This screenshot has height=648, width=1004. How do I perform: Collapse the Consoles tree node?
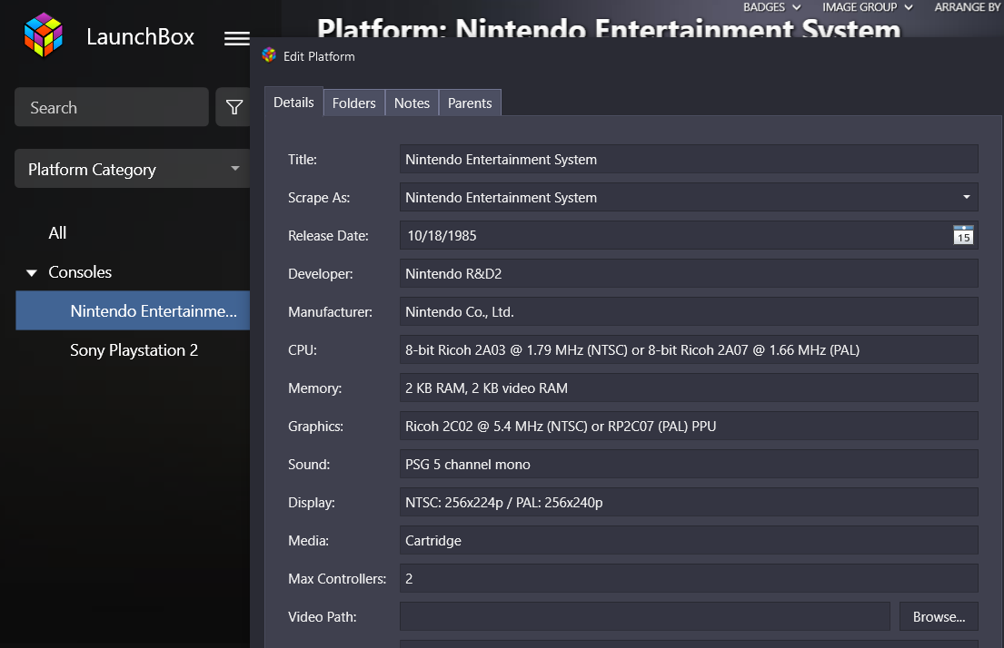coord(32,273)
